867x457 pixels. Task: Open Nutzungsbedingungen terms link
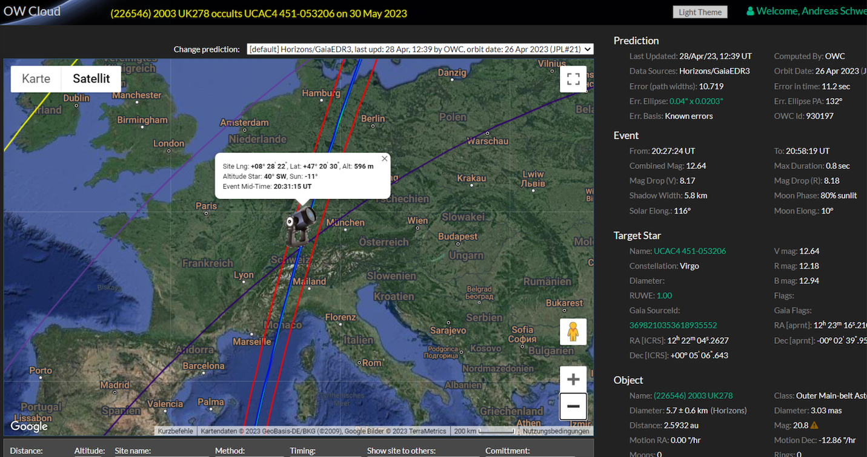coord(556,431)
